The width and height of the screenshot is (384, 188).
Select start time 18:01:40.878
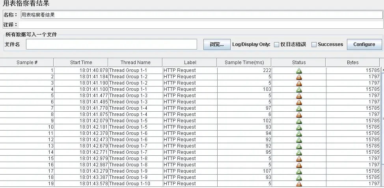pos(81,70)
